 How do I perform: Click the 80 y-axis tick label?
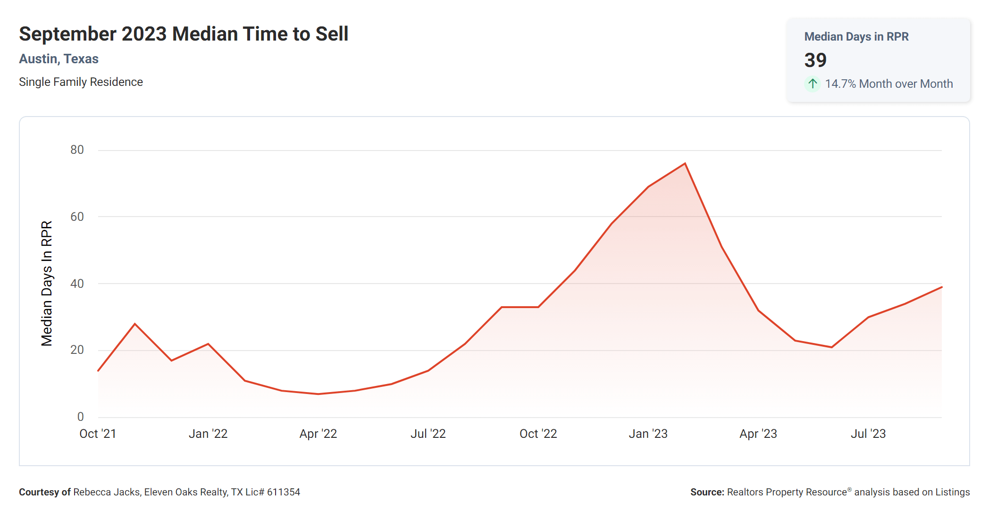77,150
